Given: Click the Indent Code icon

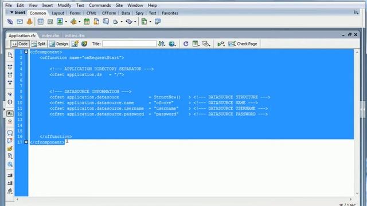Looking at the screenshot, I should pos(10,176).
